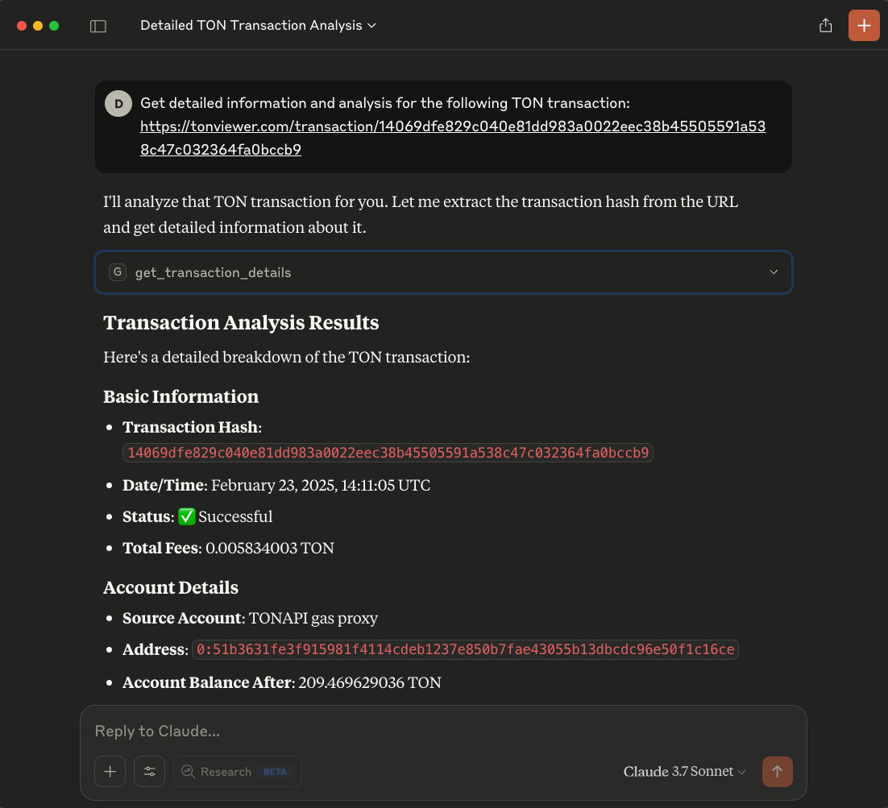The image size is (888, 808).
Task: Click the source address code snippet
Action: click(x=465, y=649)
